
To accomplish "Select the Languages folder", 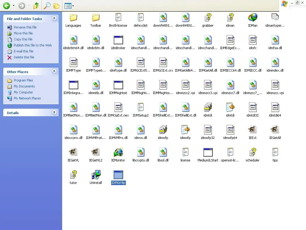I will 74,20.
